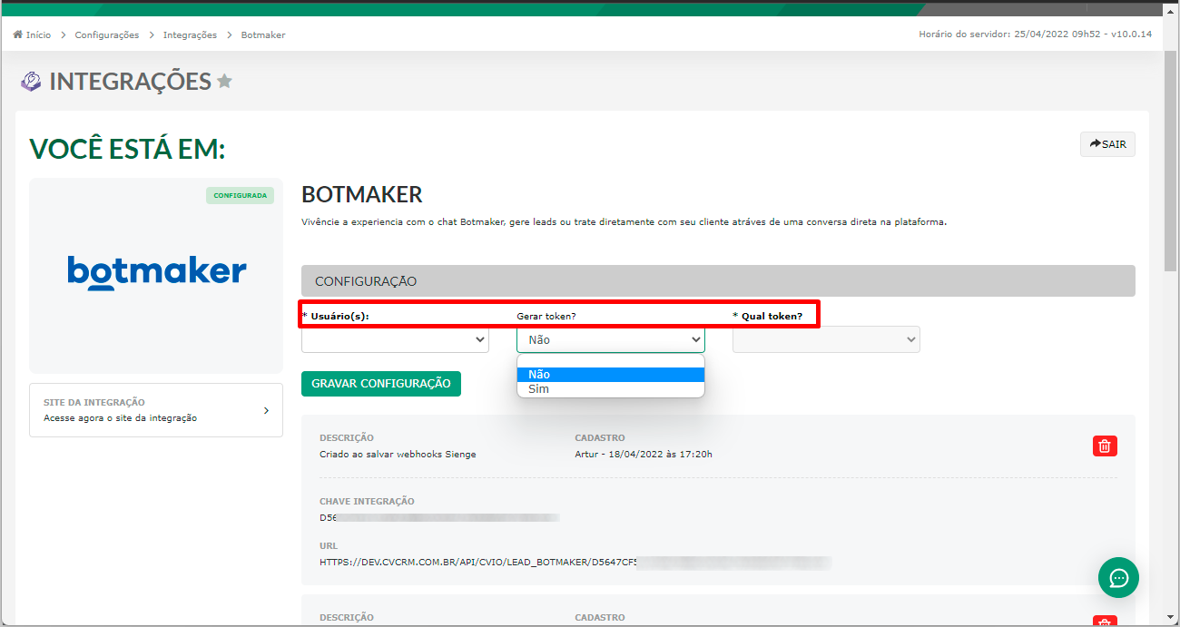
Task: Click the chevron arrow on Site da Integração
Action: [266, 410]
